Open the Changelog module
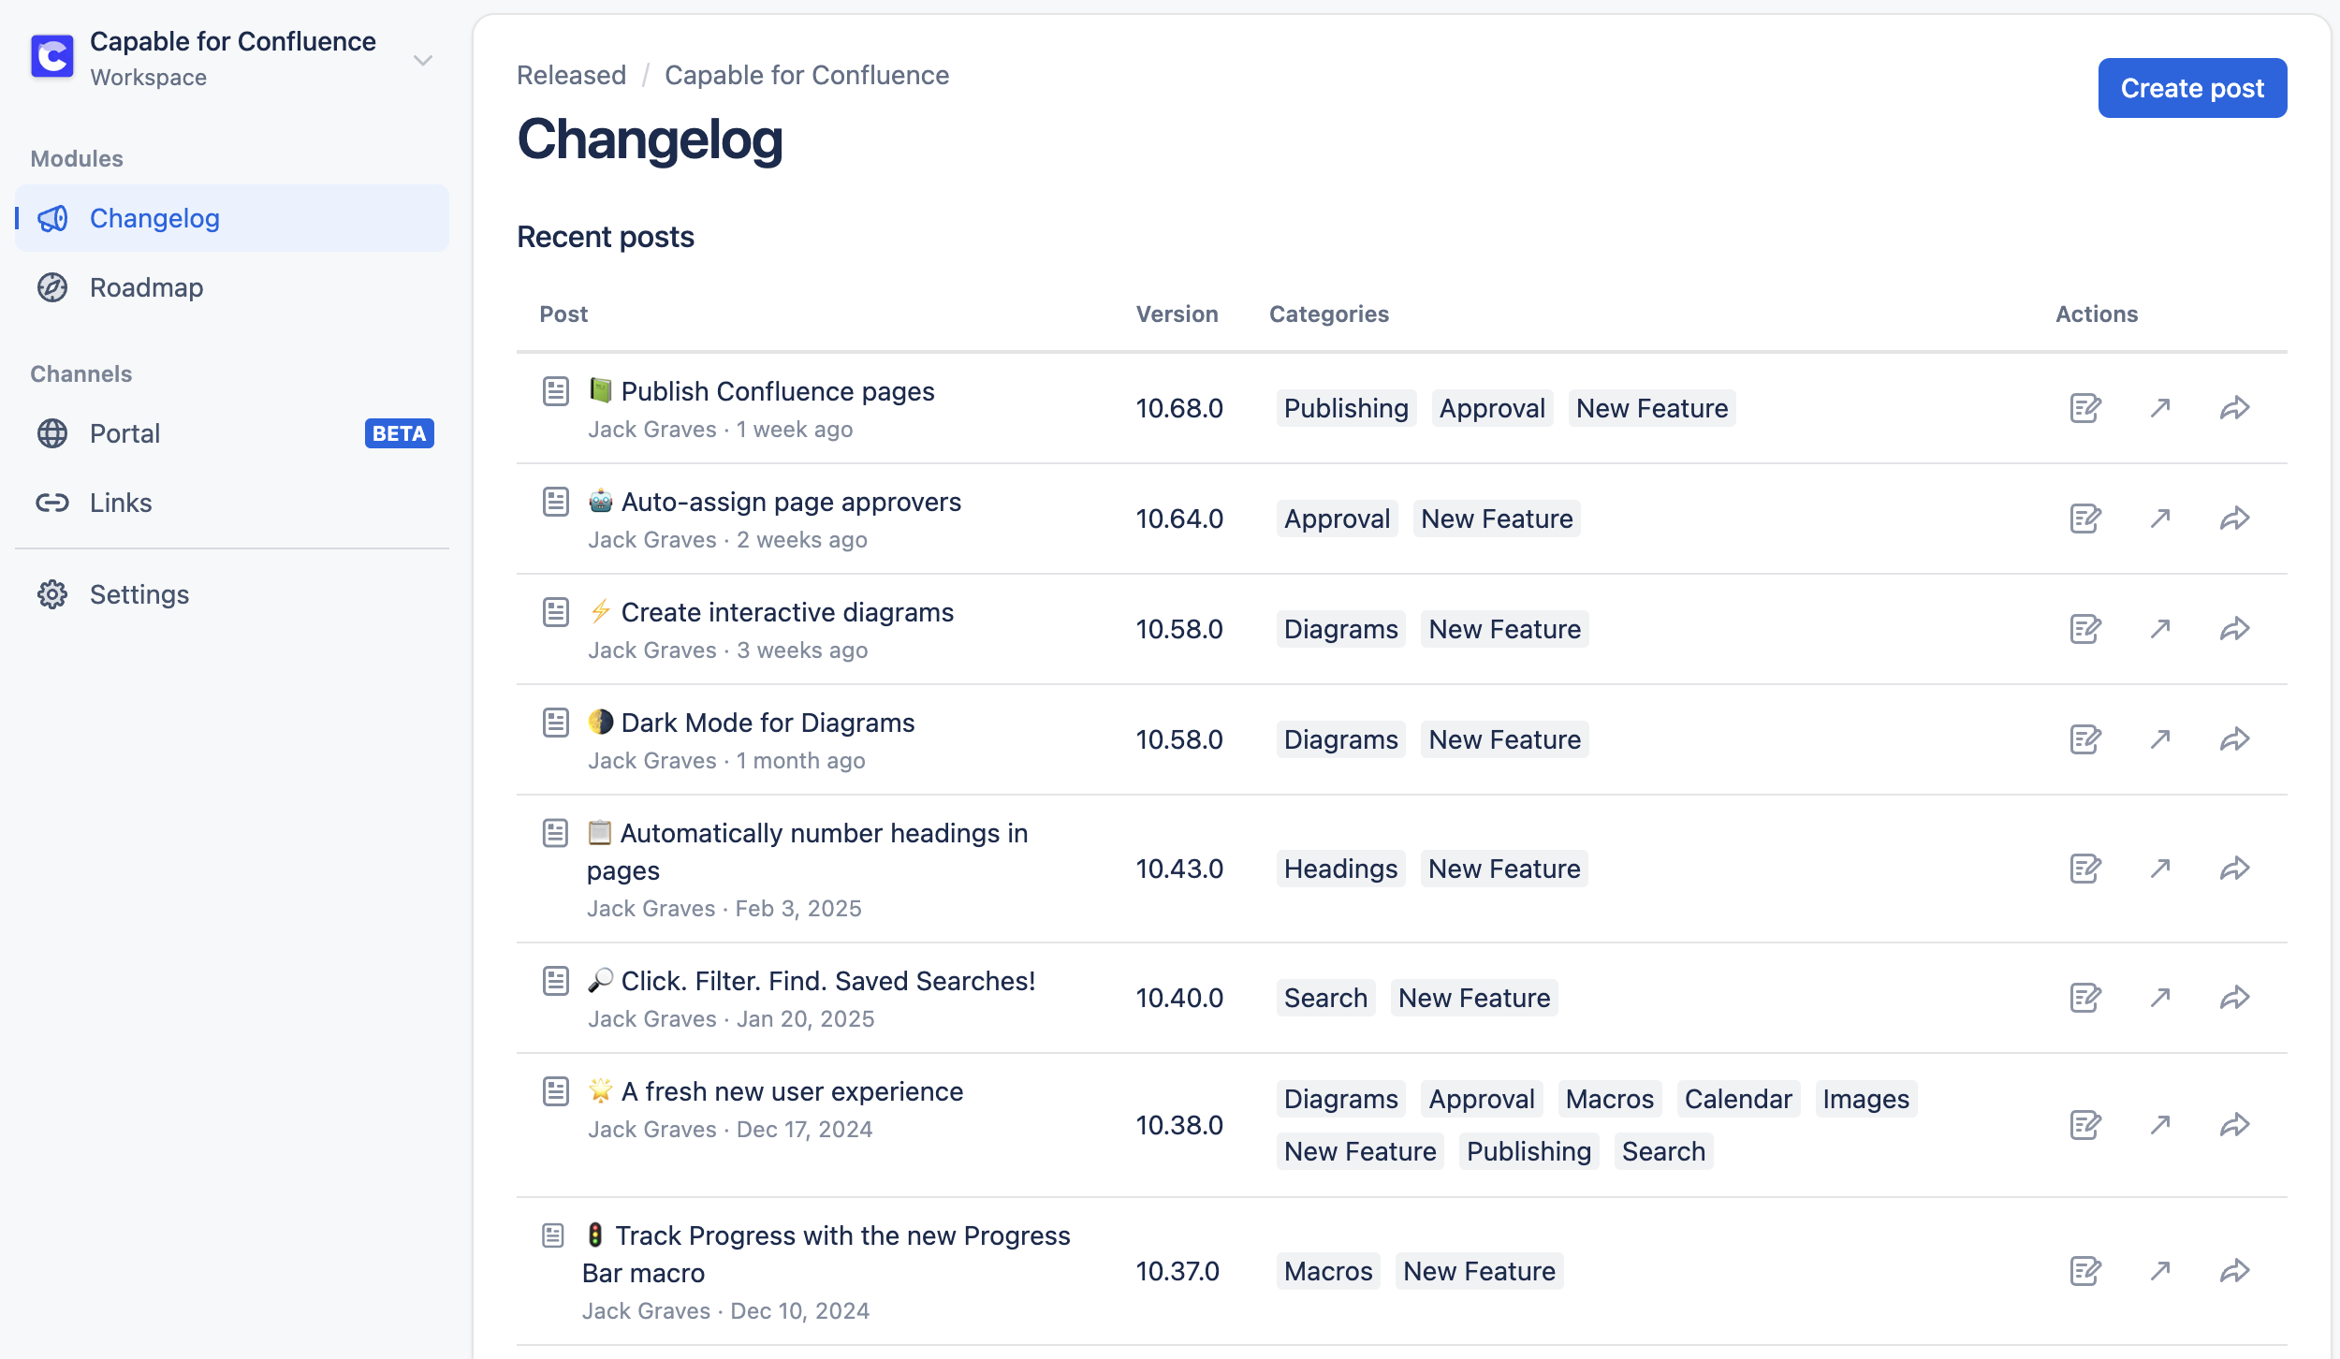Viewport: 2340px width, 1359px height. coord(232,218)
